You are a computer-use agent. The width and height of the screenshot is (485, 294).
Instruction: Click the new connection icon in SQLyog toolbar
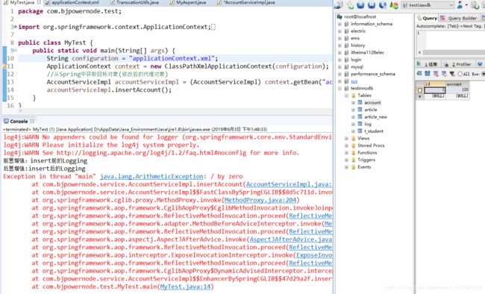(x=339, y=5)
